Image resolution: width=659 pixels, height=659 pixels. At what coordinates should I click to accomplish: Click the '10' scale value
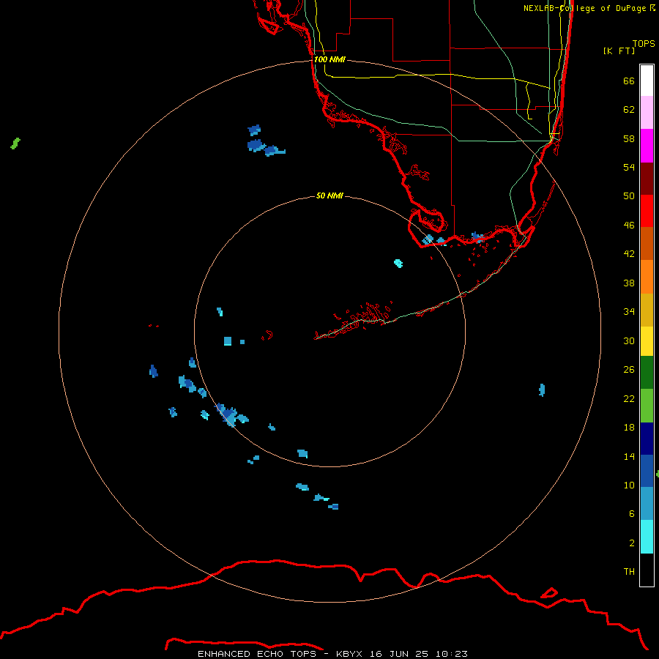tap(629, 485)
